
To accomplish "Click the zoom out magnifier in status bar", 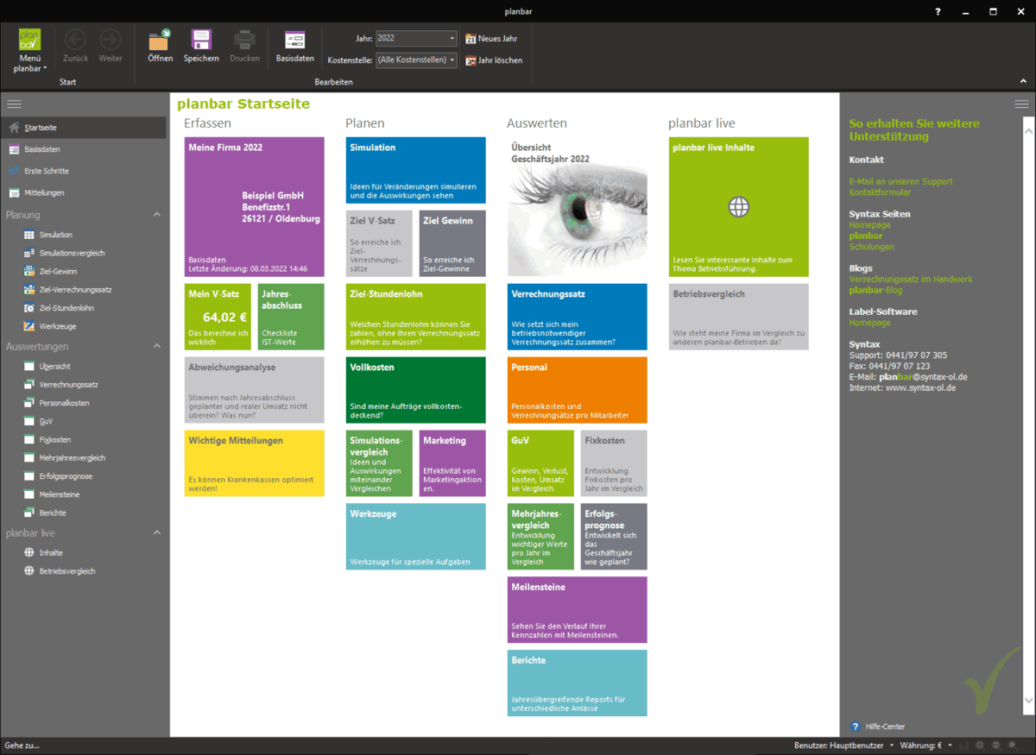I will point(996,745).
